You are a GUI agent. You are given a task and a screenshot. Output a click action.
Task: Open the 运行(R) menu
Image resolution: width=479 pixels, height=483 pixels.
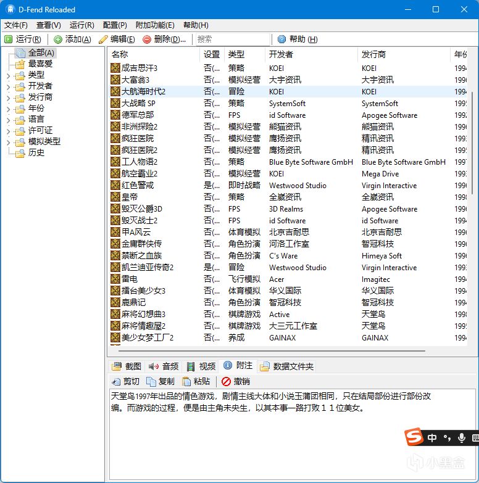(81, 25)
